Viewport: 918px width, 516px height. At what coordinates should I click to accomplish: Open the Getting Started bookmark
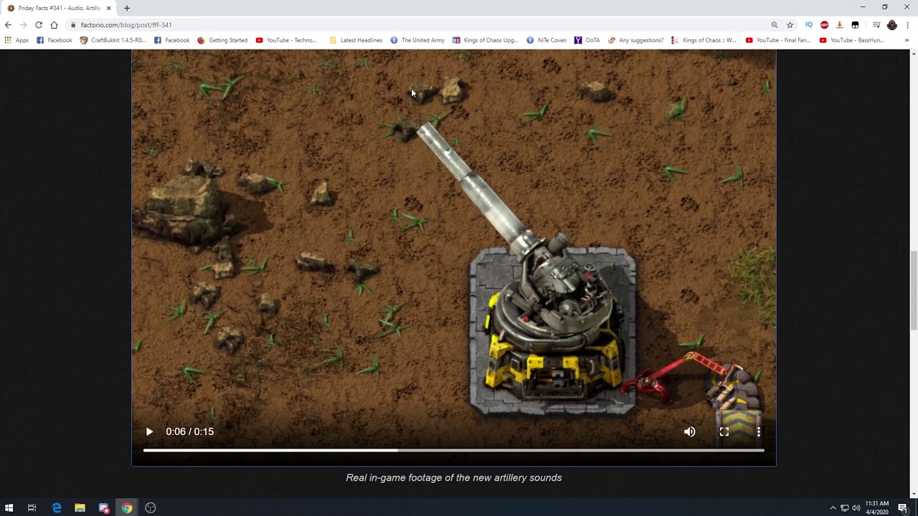pos(222,40)
